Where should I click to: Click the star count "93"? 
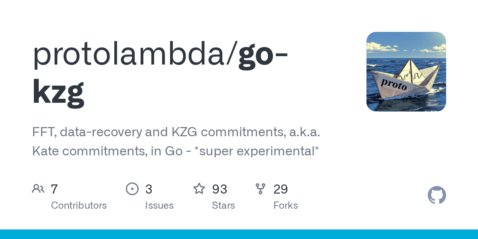[x=219, y=189]
